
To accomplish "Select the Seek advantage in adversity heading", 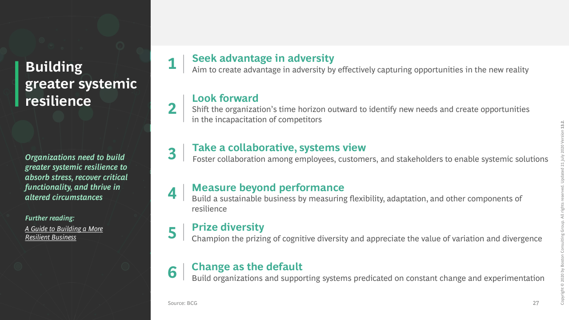I will tap(263, 58).
